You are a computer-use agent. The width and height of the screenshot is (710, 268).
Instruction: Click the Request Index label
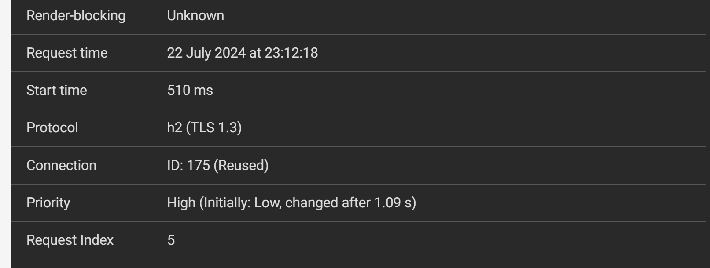pyautogui.click(x=70, y=240)
